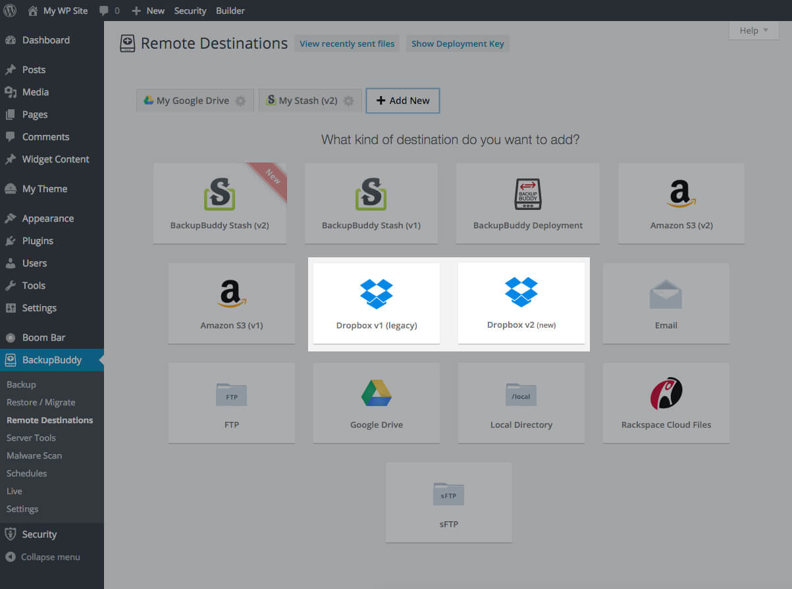Expand the Help dropdown

[x=754, y=30]
